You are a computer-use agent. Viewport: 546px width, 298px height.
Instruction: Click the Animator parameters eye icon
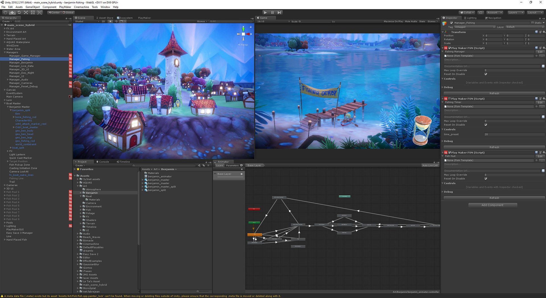pos(241,165)
